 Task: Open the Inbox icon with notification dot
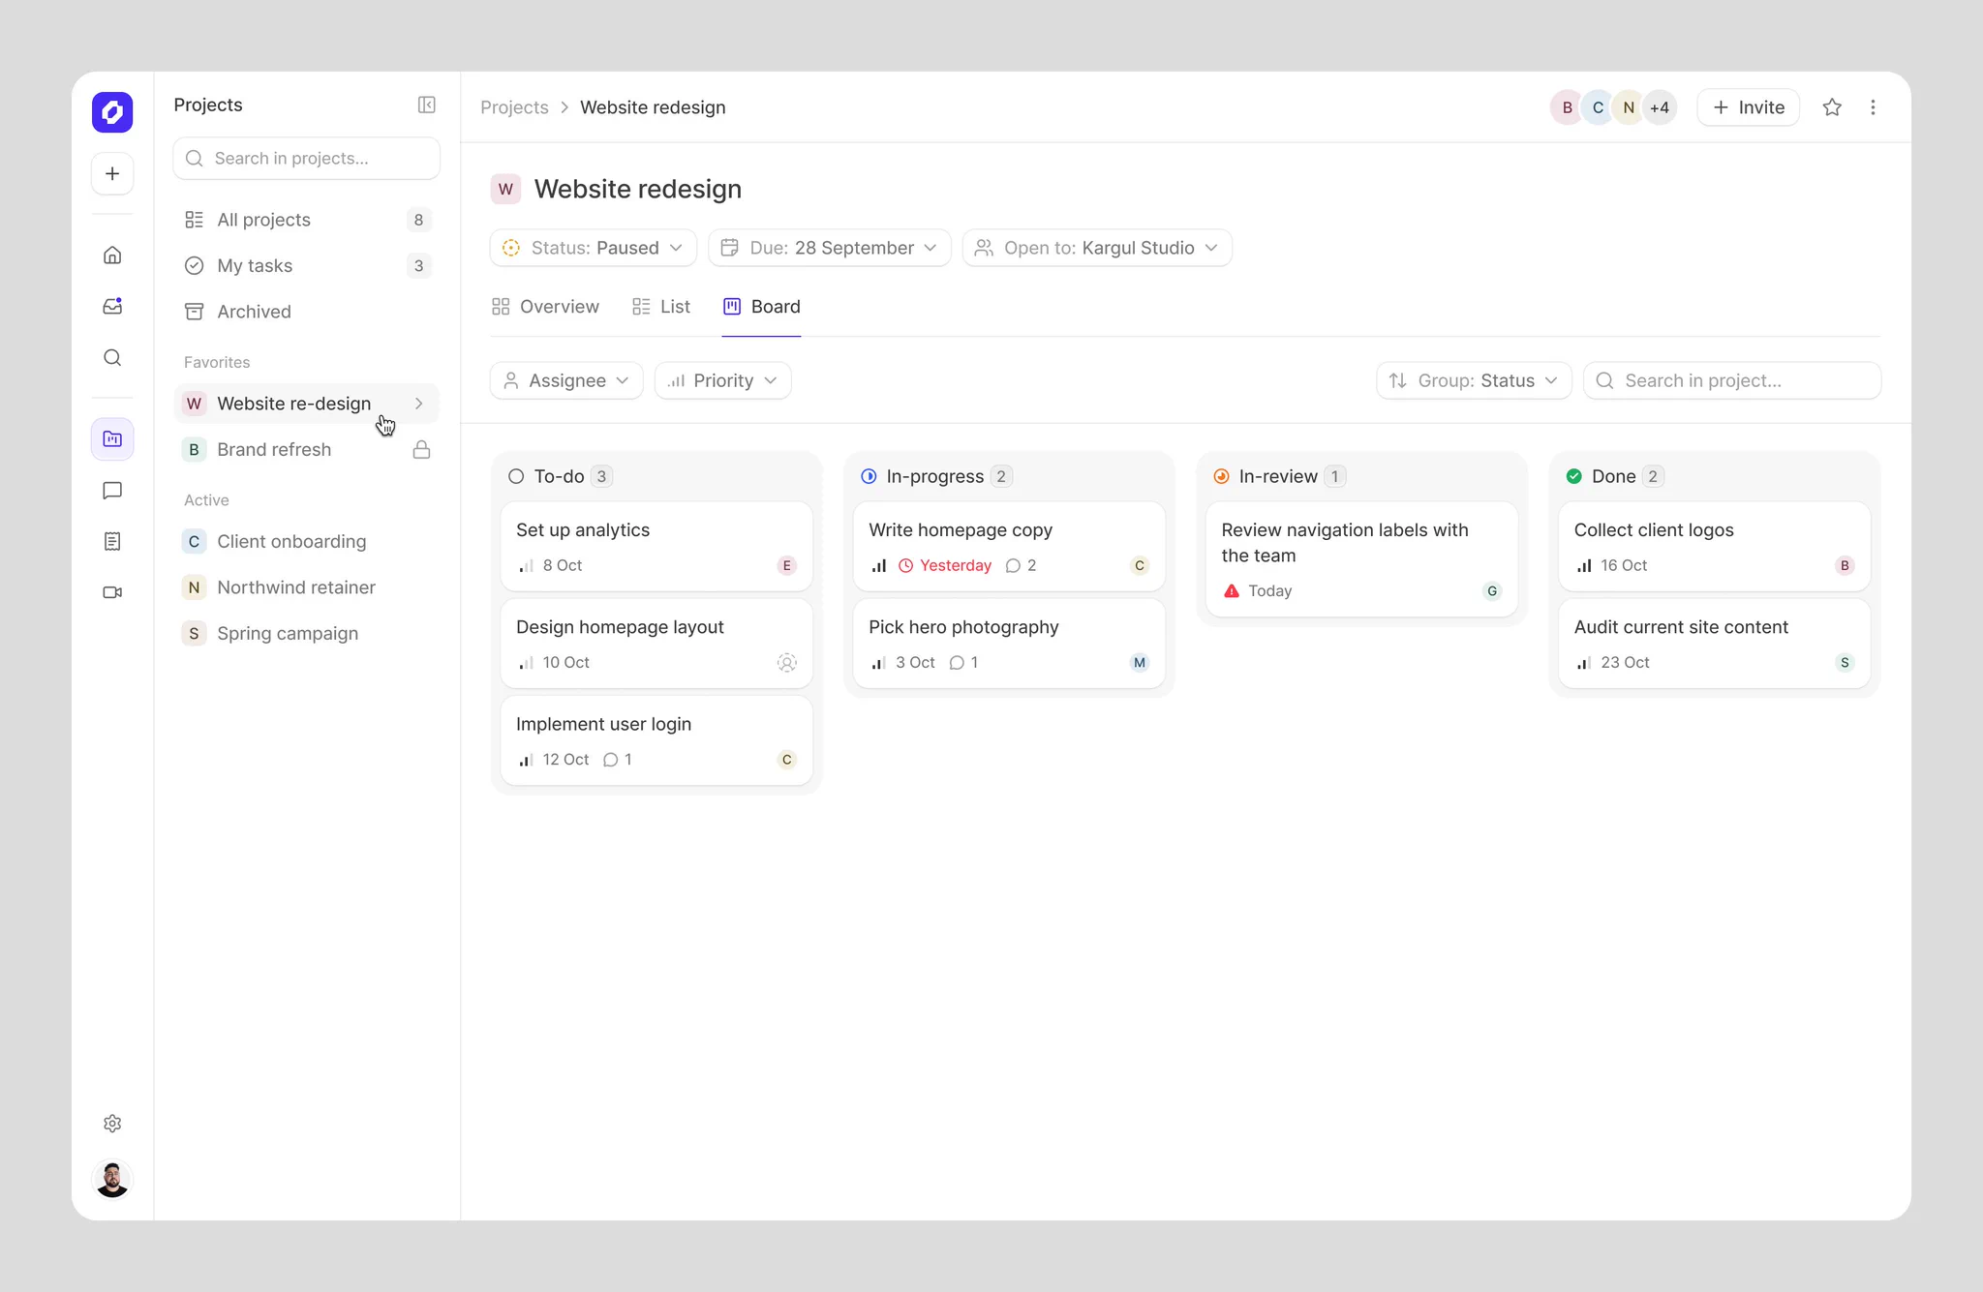tap(112, 306)
